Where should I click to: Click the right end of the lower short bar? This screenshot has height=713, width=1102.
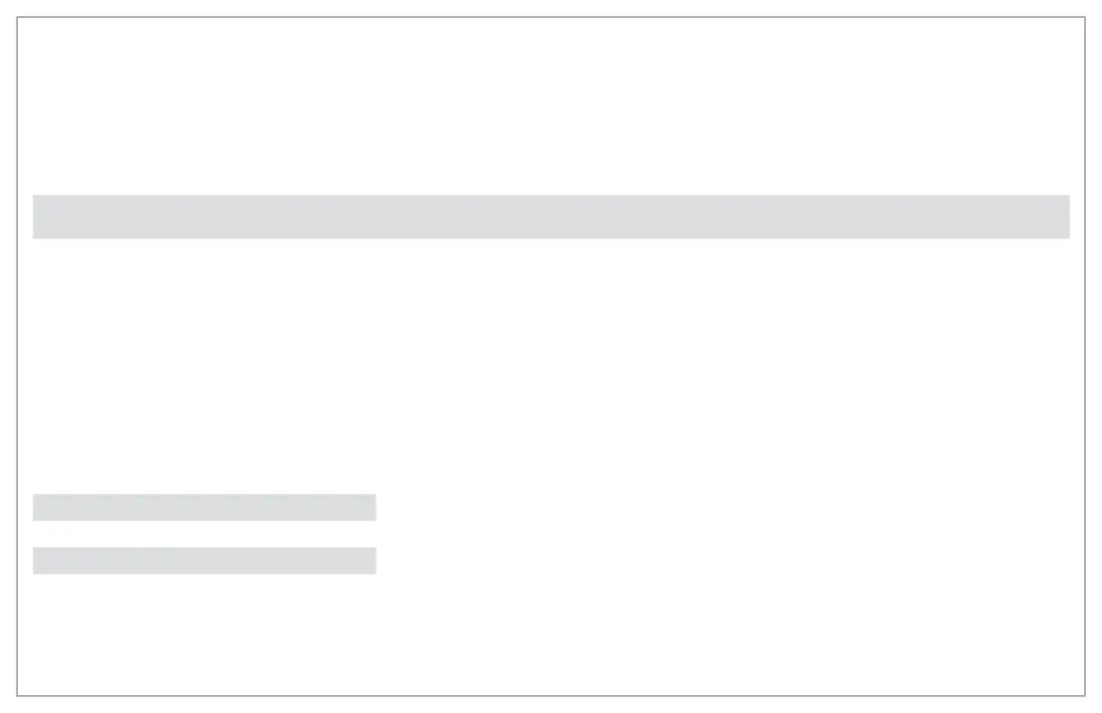369,560
